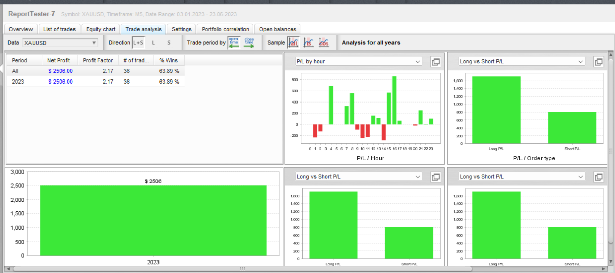Pop out top-right Long vs Short chart
615x273 pixels.
click(x=599, y=62)
